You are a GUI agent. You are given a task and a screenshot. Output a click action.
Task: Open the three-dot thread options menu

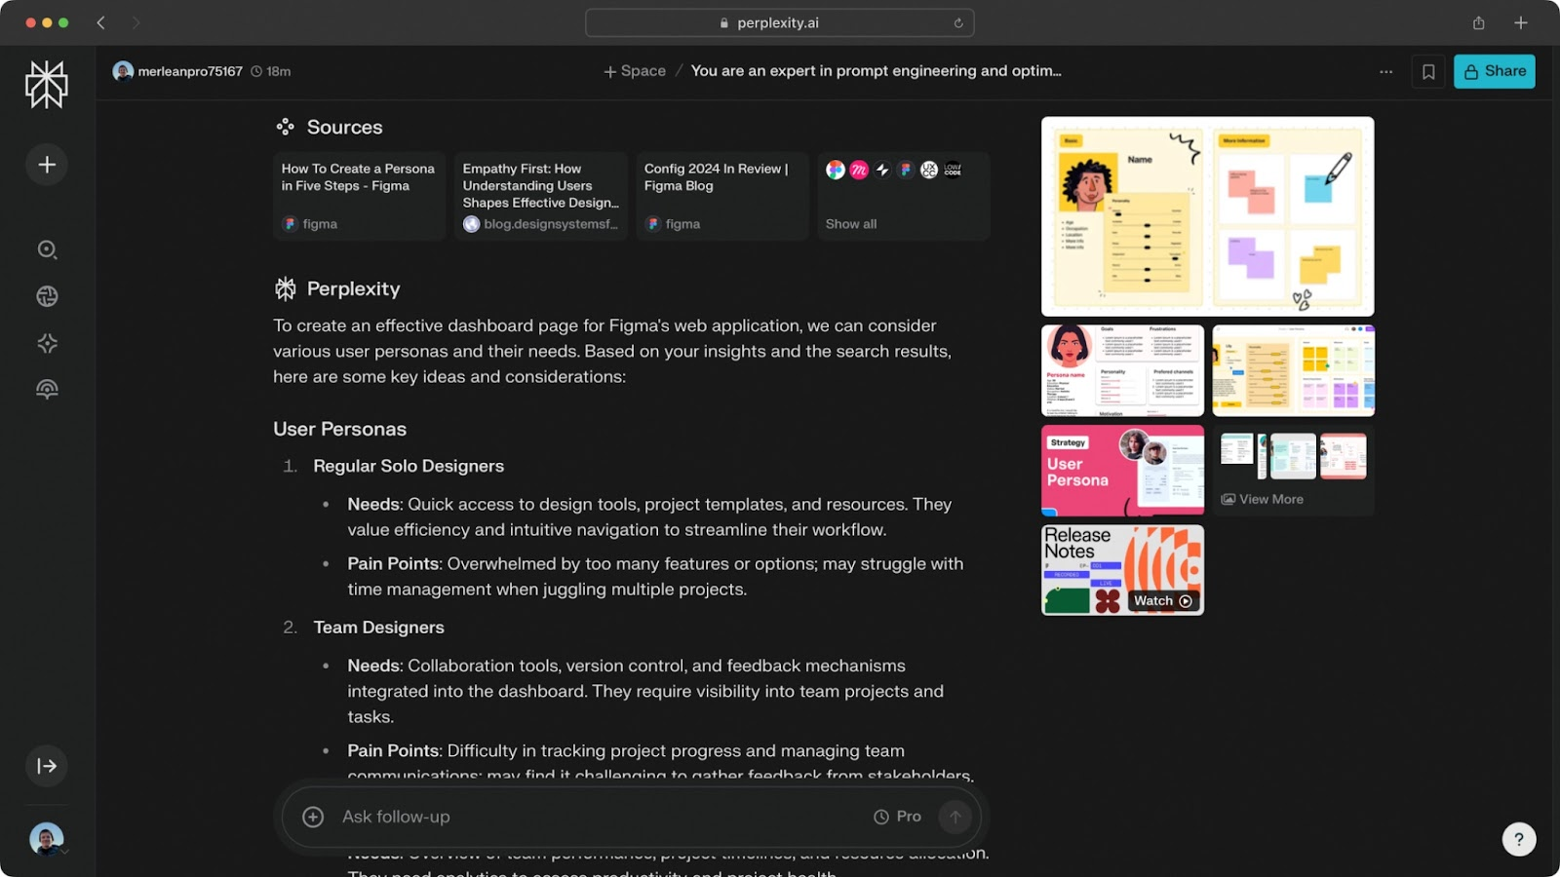pyautogui.click(x=1385, y=71)
